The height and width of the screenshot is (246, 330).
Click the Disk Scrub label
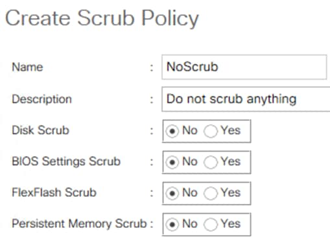[40, 130]
